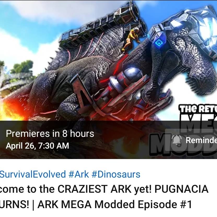
Task: Tap the bell reminder icon
Action: (x=177, y=140)
